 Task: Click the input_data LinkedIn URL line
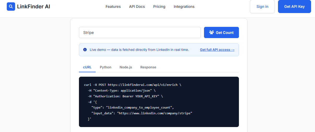142,113
